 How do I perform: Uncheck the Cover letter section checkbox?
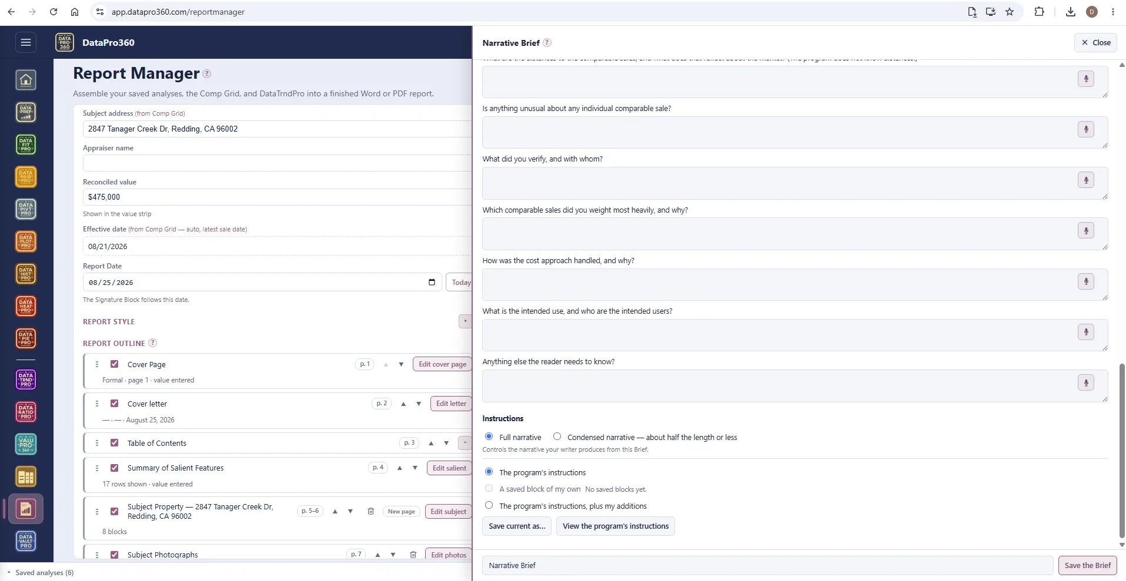pyautogui.click(x=115, y=404)
